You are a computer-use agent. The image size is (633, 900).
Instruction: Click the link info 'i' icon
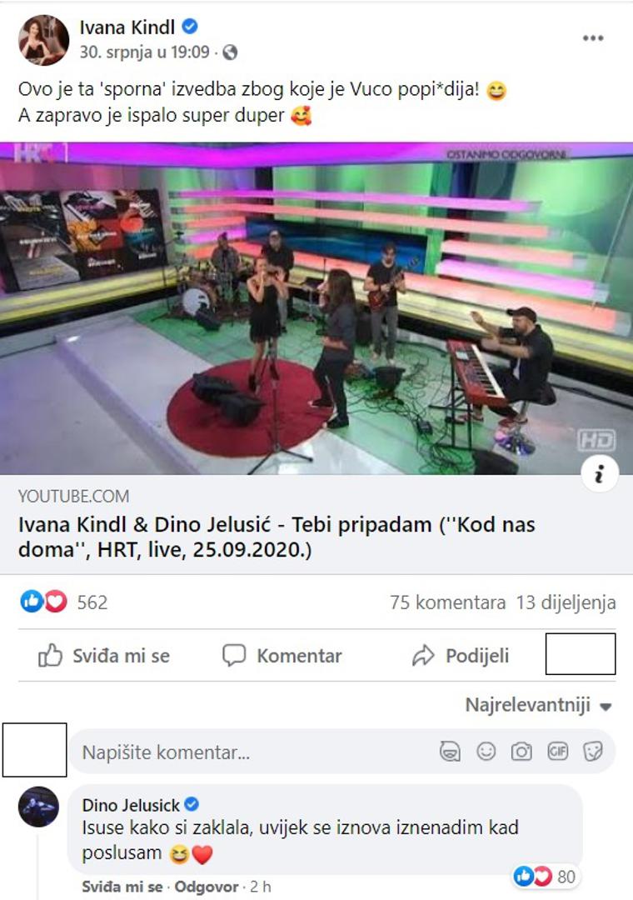(x=600, y=474)
